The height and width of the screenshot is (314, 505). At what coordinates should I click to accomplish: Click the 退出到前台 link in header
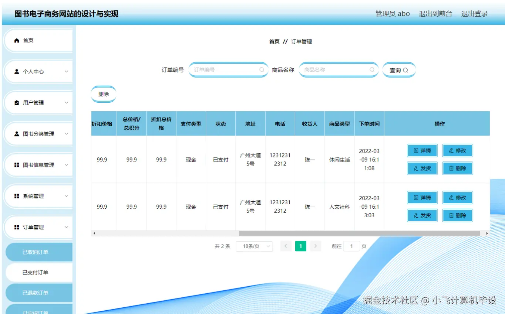pyautogui.click(x=435, y=14)
